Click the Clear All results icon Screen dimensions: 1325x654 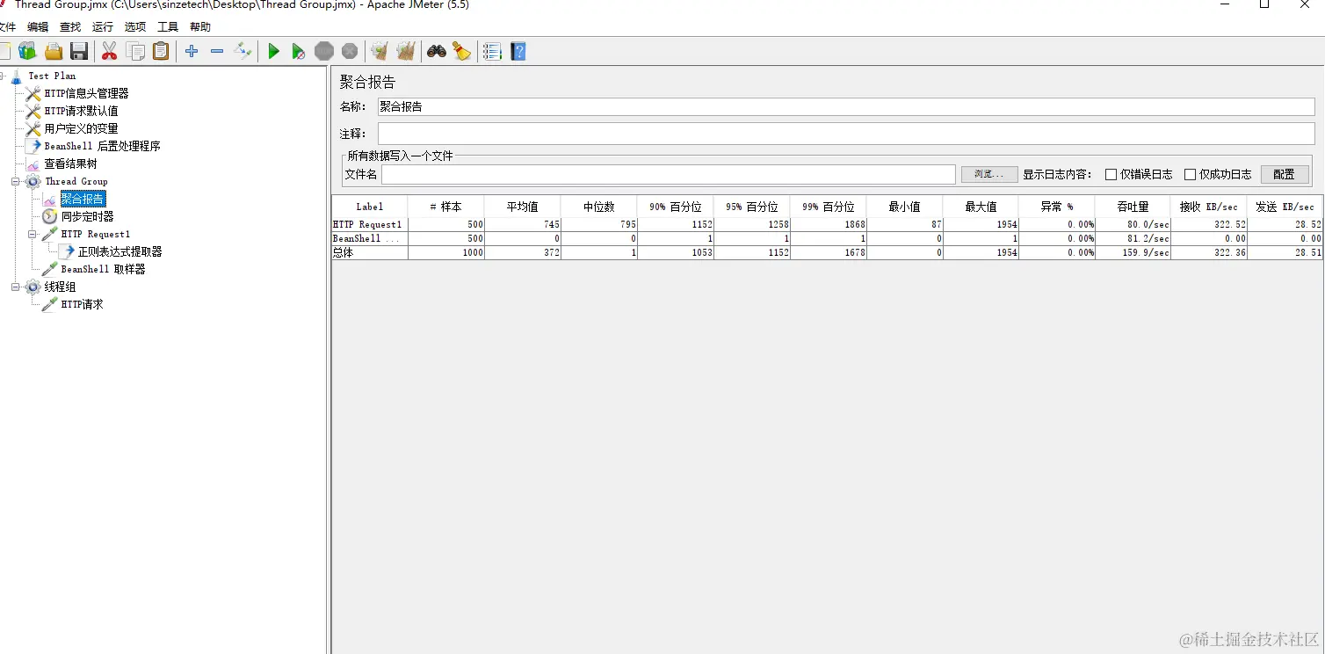pyautogui.click(x=406, y=52)
